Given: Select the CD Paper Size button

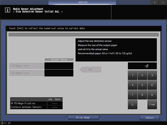Looking at the screenshot, I should [26, 73].
